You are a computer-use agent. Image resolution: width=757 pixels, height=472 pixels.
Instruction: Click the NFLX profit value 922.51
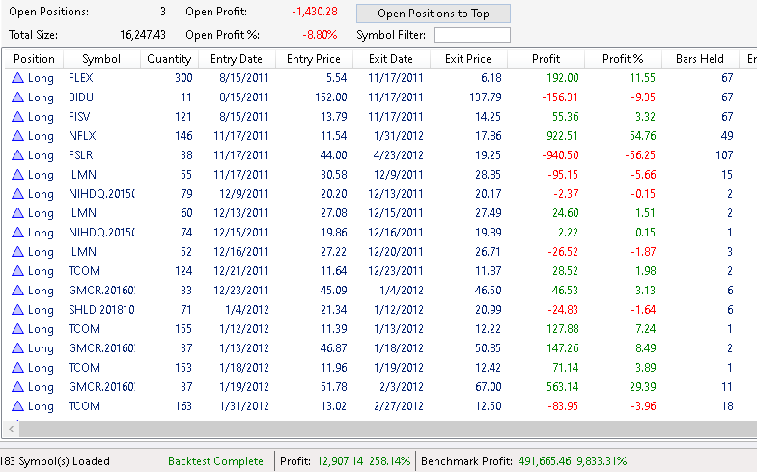click(x=560, y=136)
